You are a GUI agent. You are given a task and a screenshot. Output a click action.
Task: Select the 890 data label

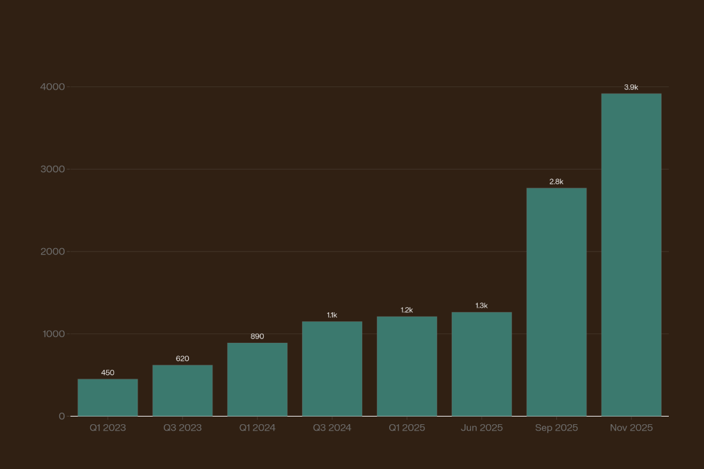pyautogui.click(x=257, y=336)
